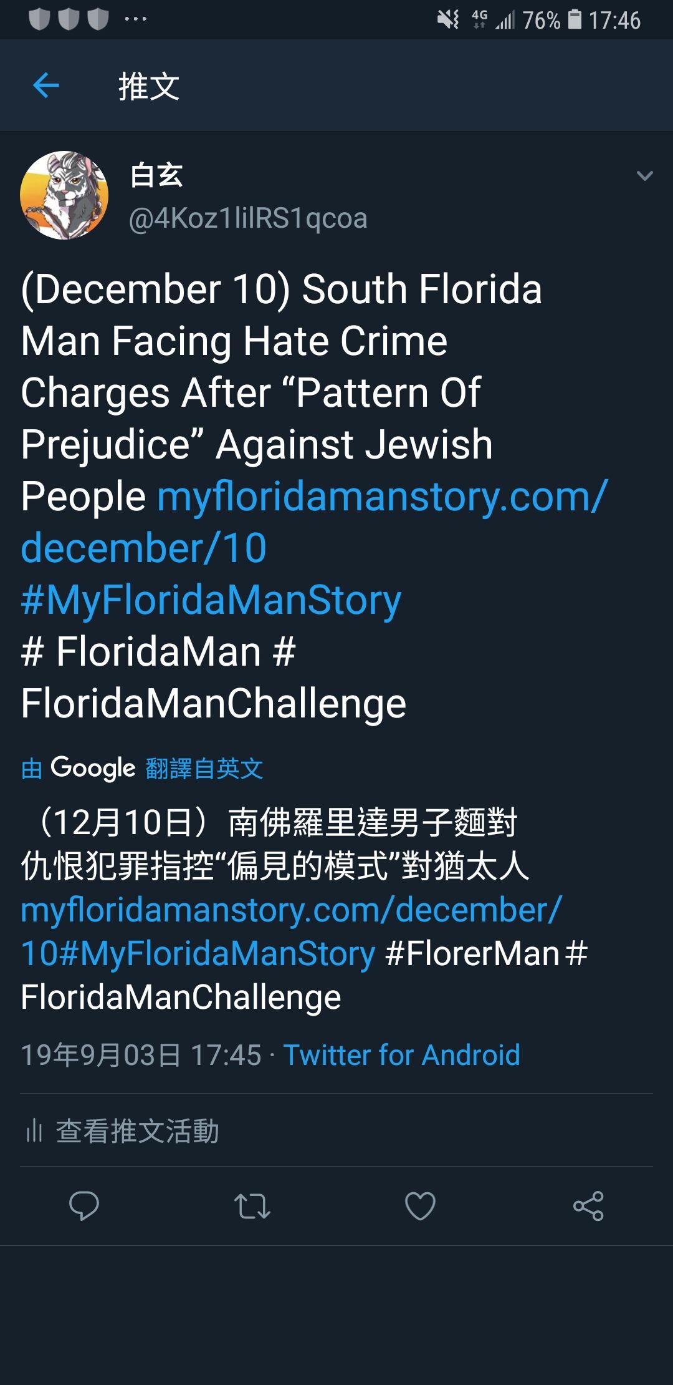Tap the 白玄 display name
Image resolution: width=673 pixels, height=1385 pixels.
coord(156,175)
